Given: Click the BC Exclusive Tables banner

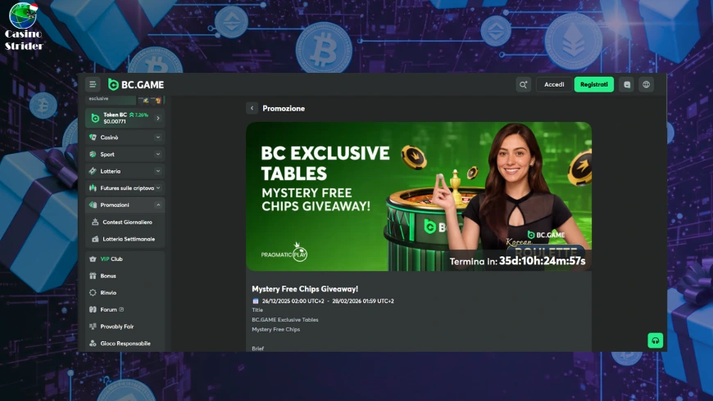Looking at the screenshot, I should pos(418,196).
